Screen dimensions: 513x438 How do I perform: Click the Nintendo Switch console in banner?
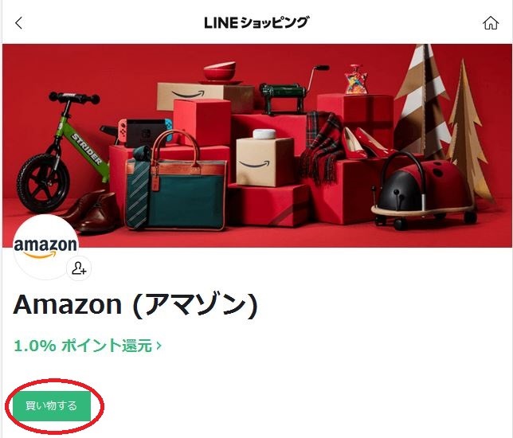point(145,132)
